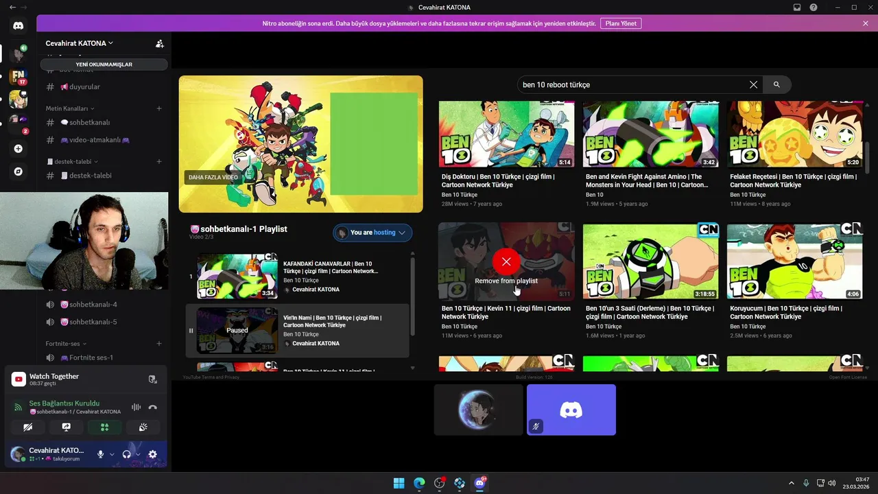Image resolution: width=878 pixels, height=494 pixels.
Task: Click the Planı Yönet button
Action: (621, 23)
